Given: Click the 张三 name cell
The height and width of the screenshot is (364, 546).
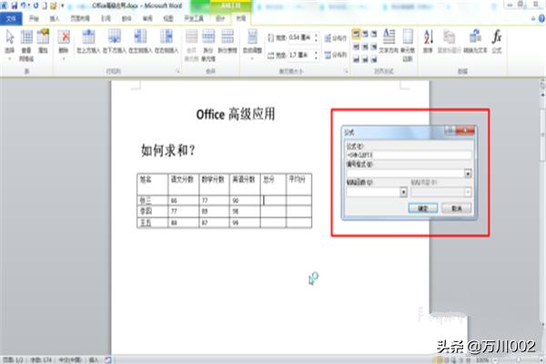Looking at the screenshot, I should (152, 200).
